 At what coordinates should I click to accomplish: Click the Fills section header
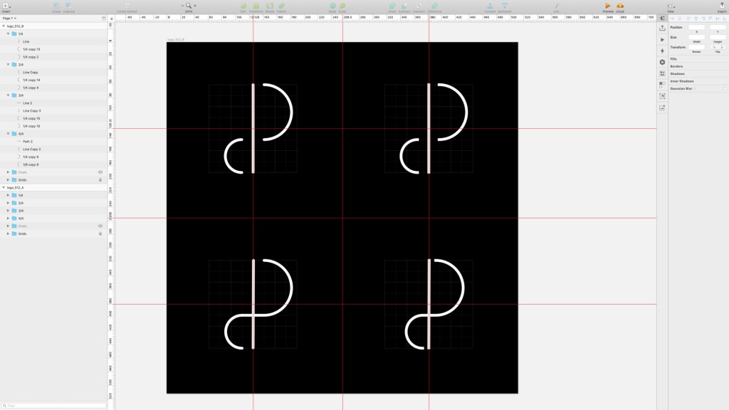tap(673, 59)
